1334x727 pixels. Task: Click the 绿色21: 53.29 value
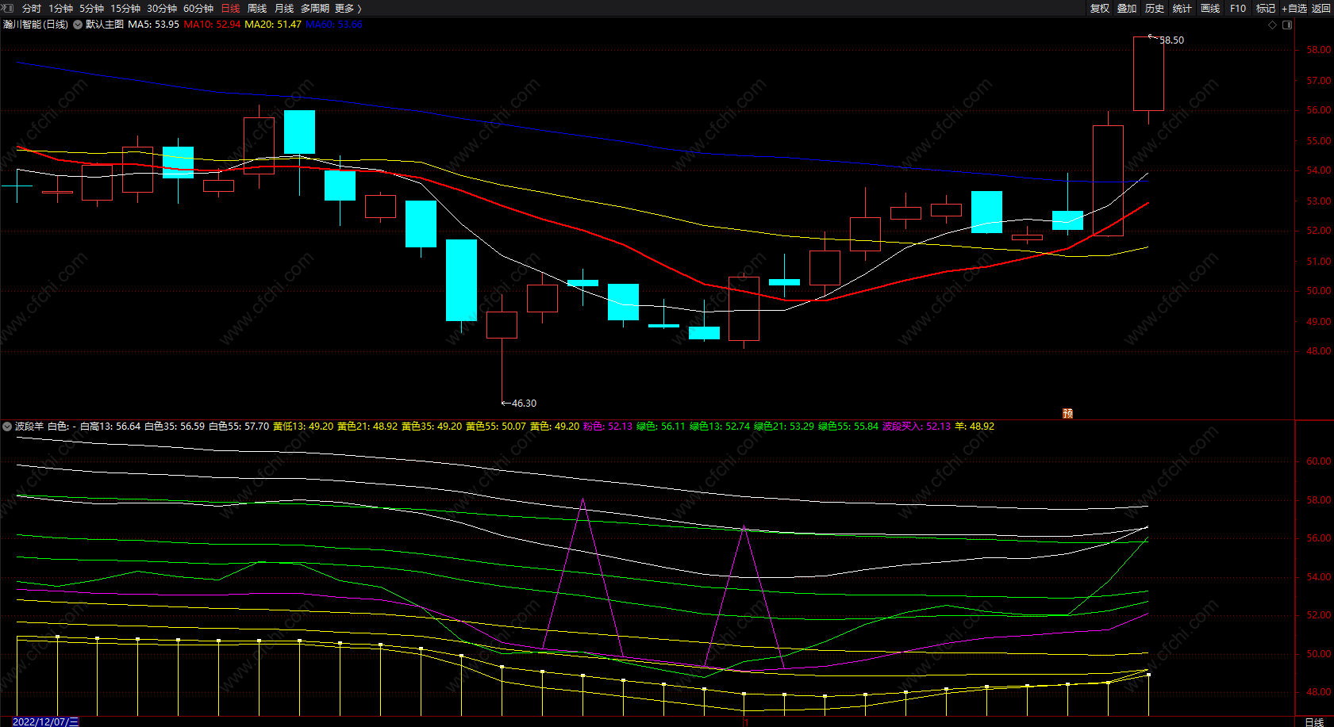pos(784,427)
